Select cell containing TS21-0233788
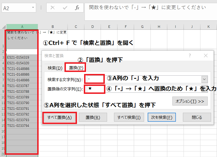The image size is (217, 157). [x=22, y=92]
